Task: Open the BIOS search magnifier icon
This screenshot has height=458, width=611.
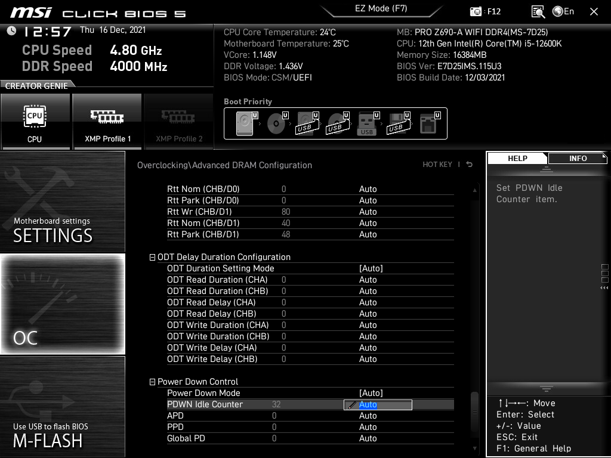Action: pyautogui.click(x=538, y=12)
